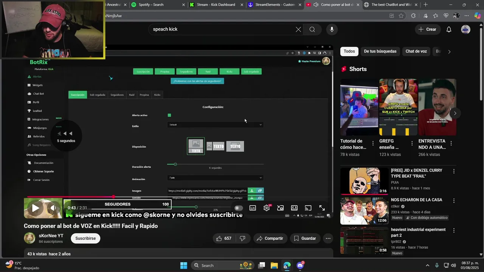Add page to favorites star icon

(x=401, y=16)
